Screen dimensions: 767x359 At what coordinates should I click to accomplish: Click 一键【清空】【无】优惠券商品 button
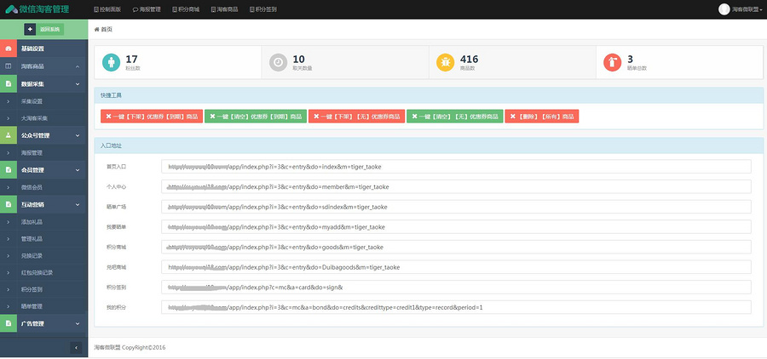(x=455, y=117)
